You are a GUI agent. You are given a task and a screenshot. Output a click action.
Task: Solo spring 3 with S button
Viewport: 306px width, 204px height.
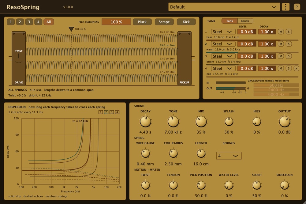click(x=289, y=56)
